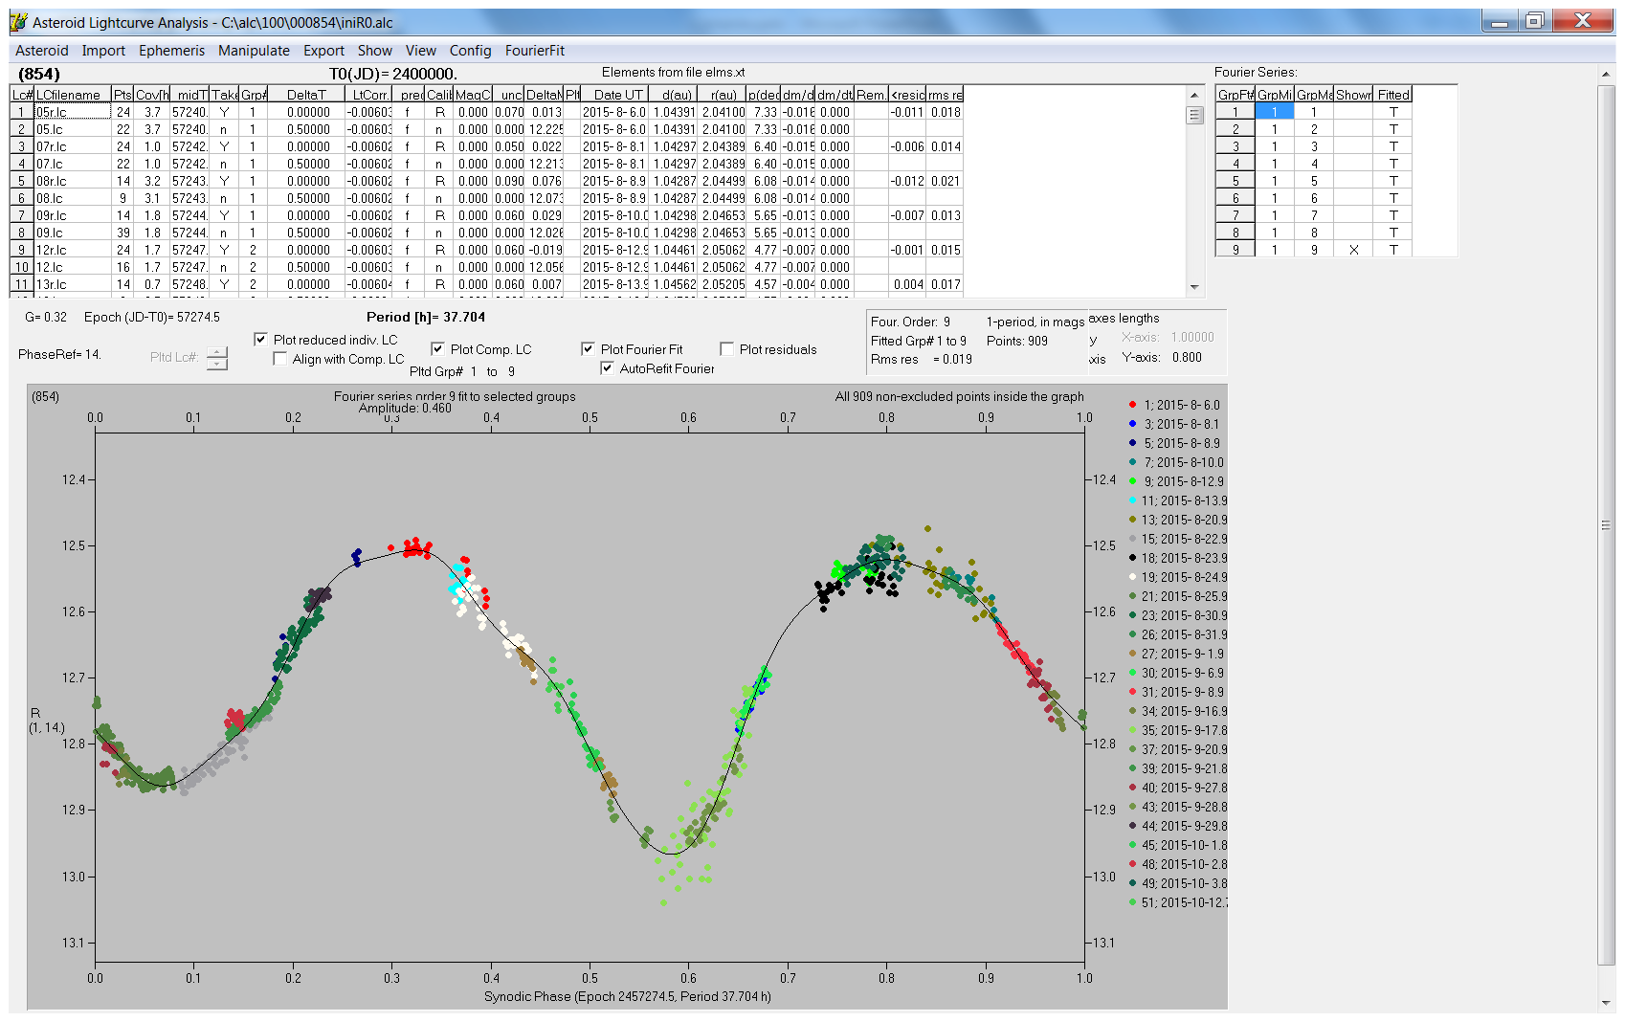1625x1022 pixels.
Task: Click legend entry 27; 2015-9-1.9
Action: point(1175,654)
